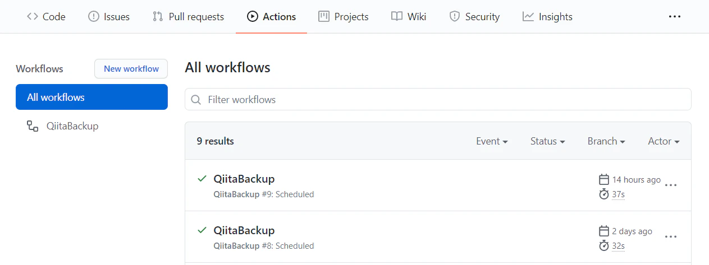709x265 pixels.
Task: Click the stopwatch icon beside 32s
Action: coord(604,245)
